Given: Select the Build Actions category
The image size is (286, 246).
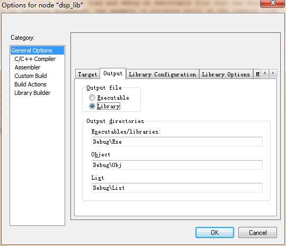Looking at the screenshot, I should click(30, 84).
